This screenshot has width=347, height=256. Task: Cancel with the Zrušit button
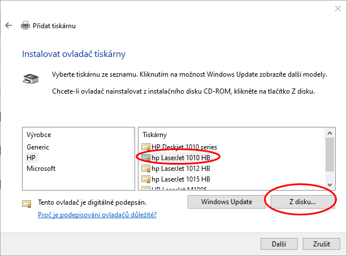(321, 244)
